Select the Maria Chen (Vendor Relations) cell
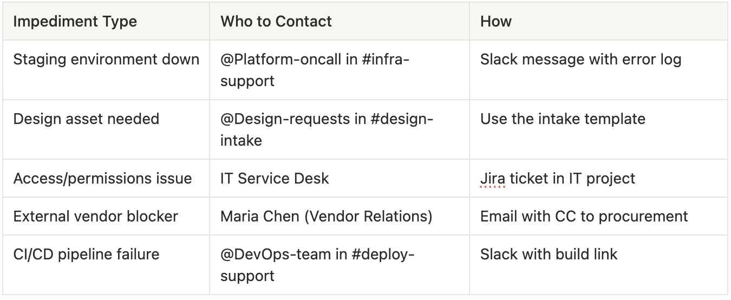Image resolution: width=731 pixels, height=300 pixels. pos(340,216)
